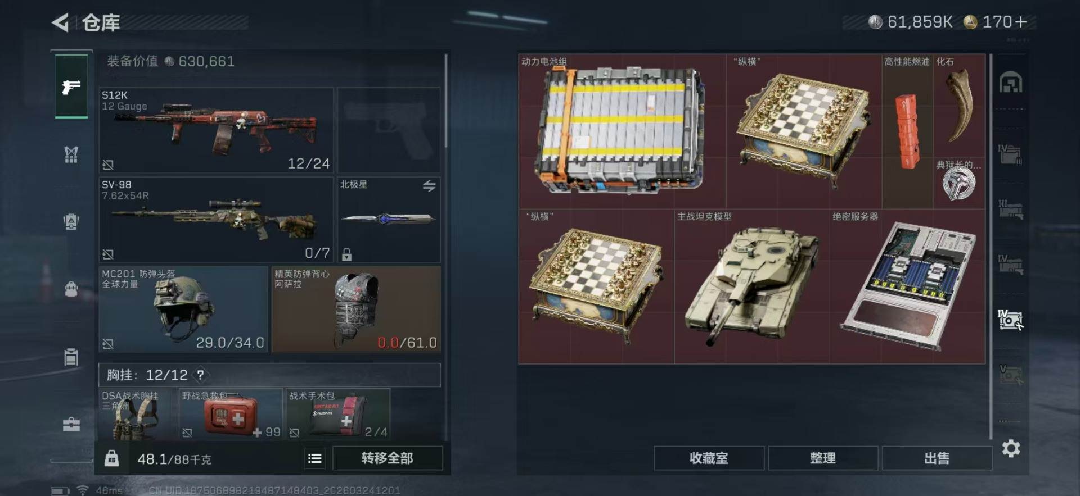Viewport: 1080px width, 496px height.
Task: Open the 胸挂 help question mark
Action: (x=200, y=375)
